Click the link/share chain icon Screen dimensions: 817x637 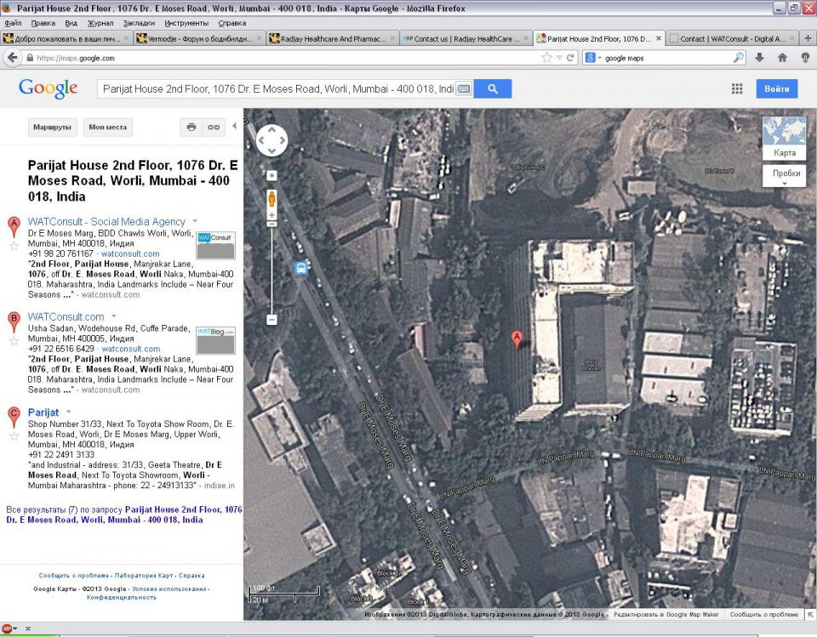pos(214,127)
